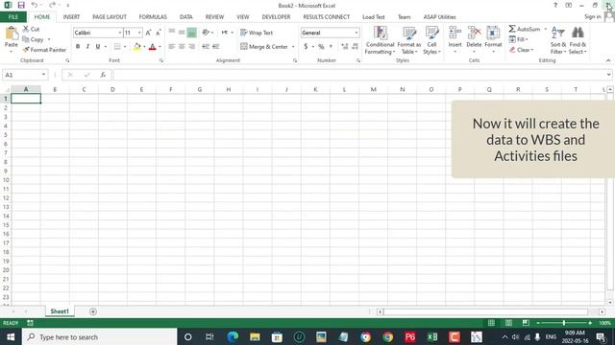The image size is (615, 345).
Task: Toggle align text right
Action: point(192,47)
